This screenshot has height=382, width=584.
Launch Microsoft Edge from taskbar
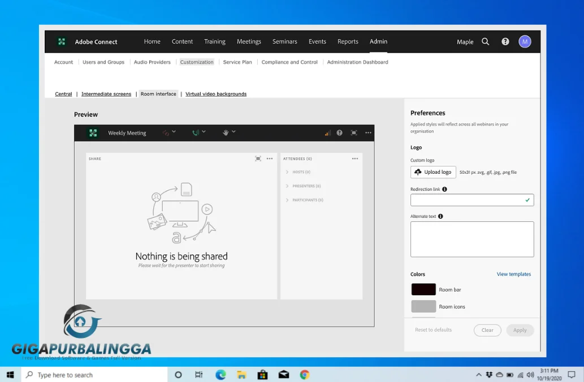click(x=220, y=375)
